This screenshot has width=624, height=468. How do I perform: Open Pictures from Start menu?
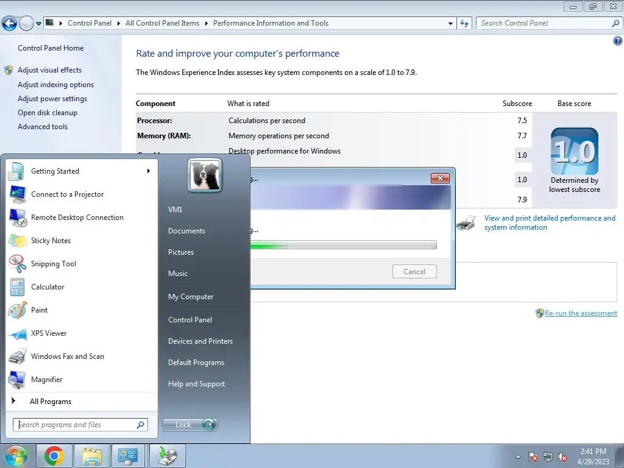tap(180, 252)
